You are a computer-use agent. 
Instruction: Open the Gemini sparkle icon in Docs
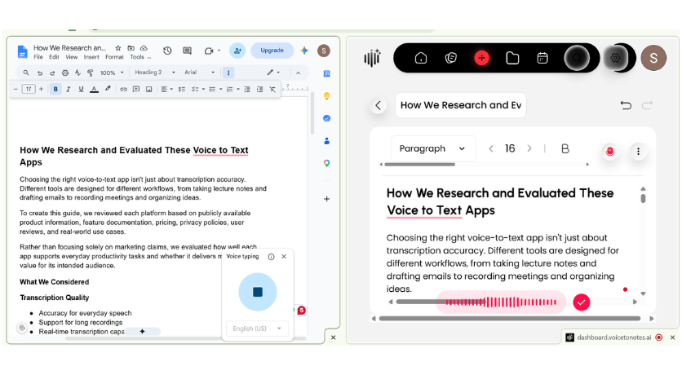pos(304,51)
